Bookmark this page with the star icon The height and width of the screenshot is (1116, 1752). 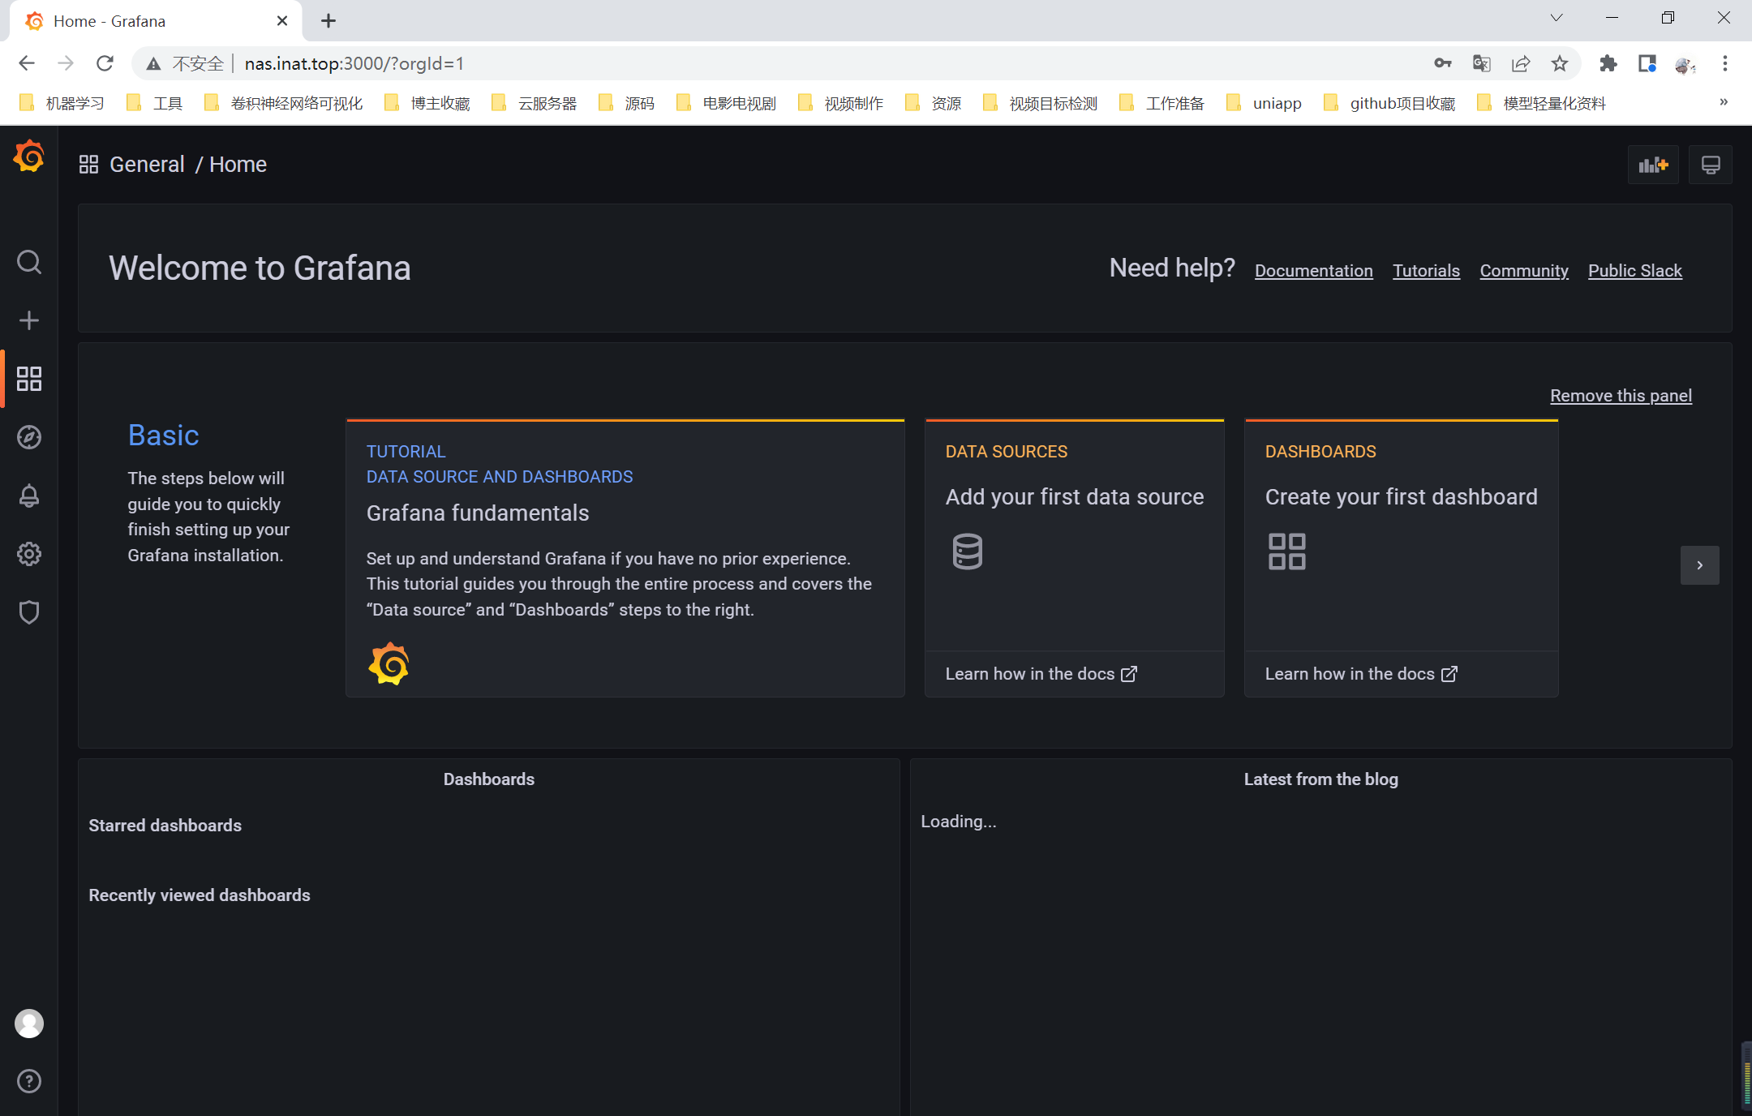[x=1560, y=63]
